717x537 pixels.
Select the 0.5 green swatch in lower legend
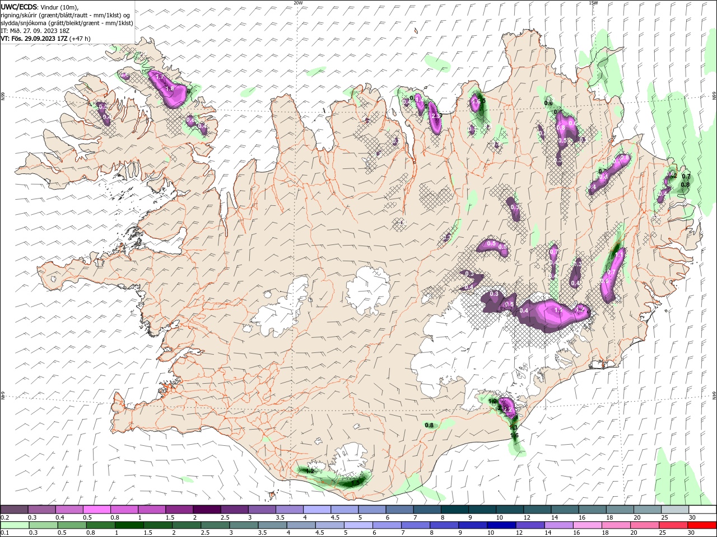(72, 525)
